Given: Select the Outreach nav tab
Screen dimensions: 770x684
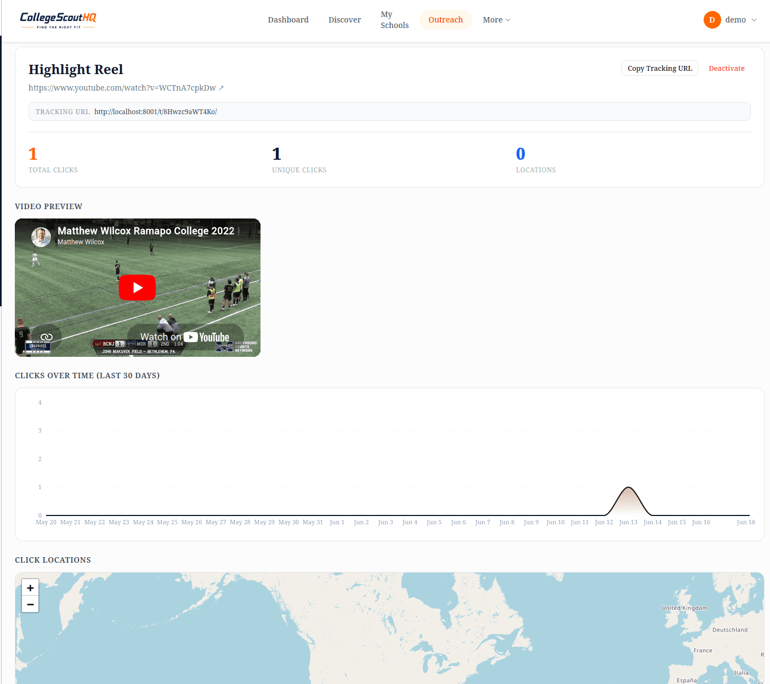Looking at the screenshot, I should [445, 20].
